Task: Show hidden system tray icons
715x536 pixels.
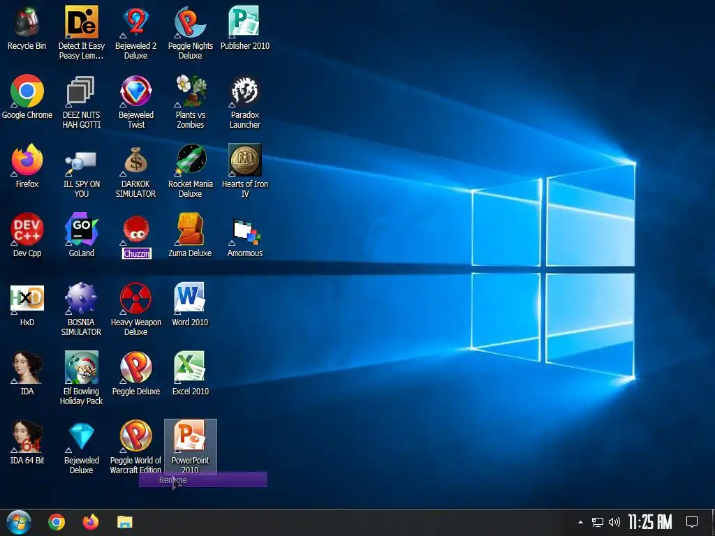Action: click(580, 522)
